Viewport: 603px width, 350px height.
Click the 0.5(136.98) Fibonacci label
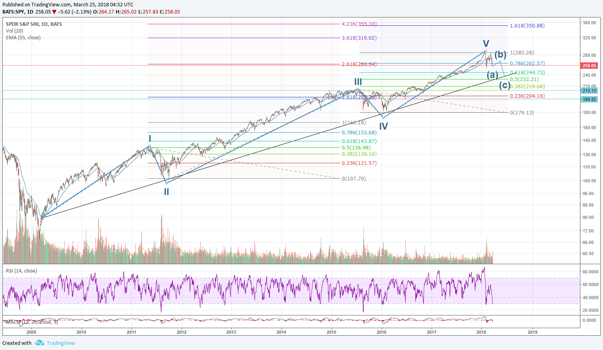point(356,148)
